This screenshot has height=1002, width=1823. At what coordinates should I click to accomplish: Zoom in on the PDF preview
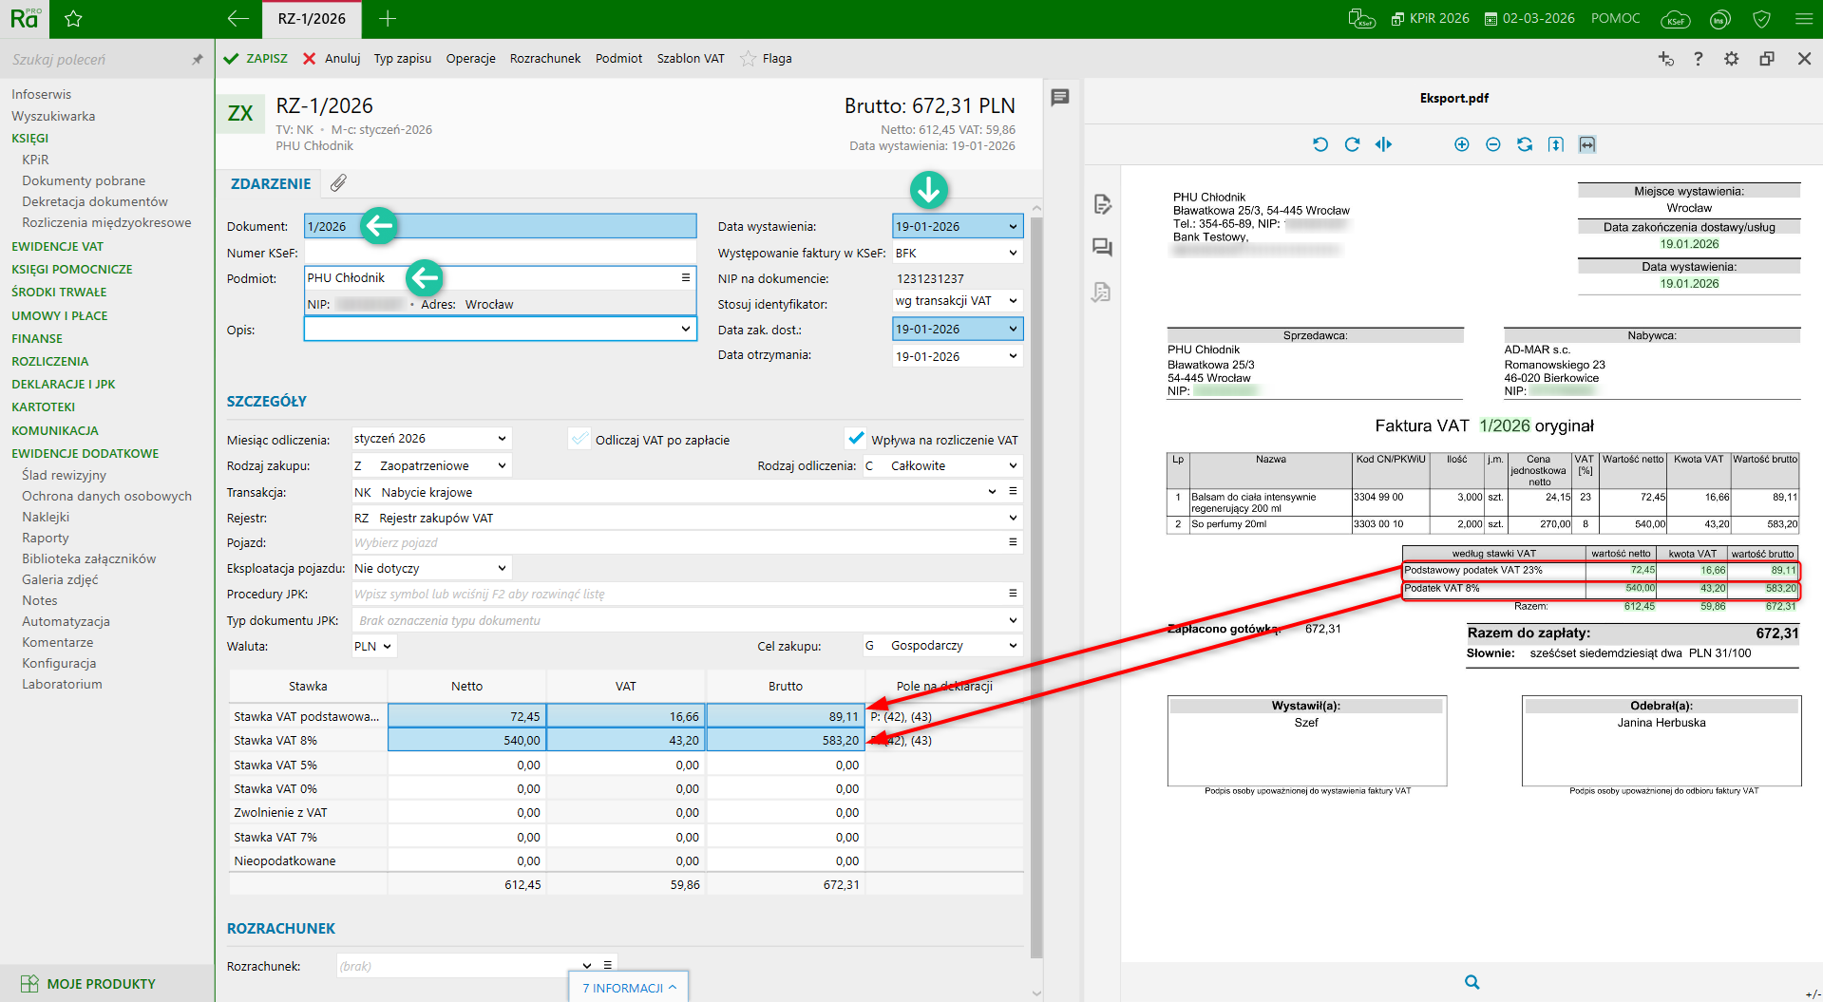point(1461,144)
